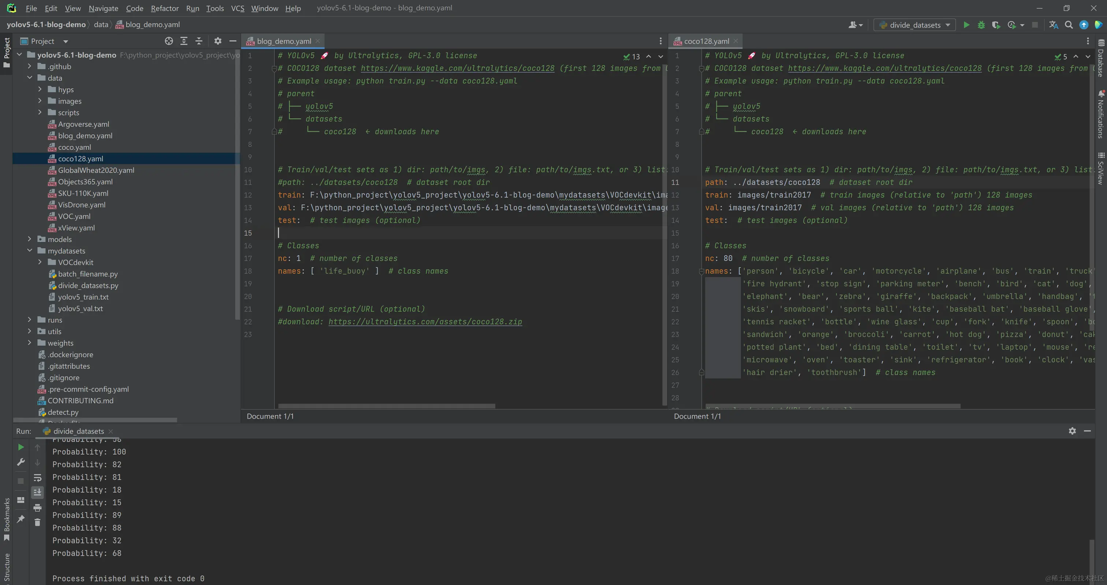Click the Debug bug icon in the toolbar
The height and width of the screenshot is (585, 1107).
tap(981, 25)
